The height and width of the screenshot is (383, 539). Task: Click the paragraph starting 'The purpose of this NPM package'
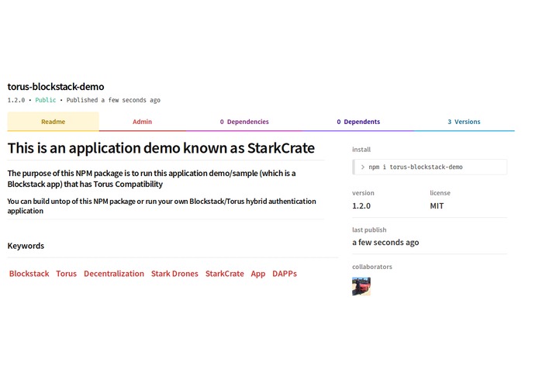[151, 178]
